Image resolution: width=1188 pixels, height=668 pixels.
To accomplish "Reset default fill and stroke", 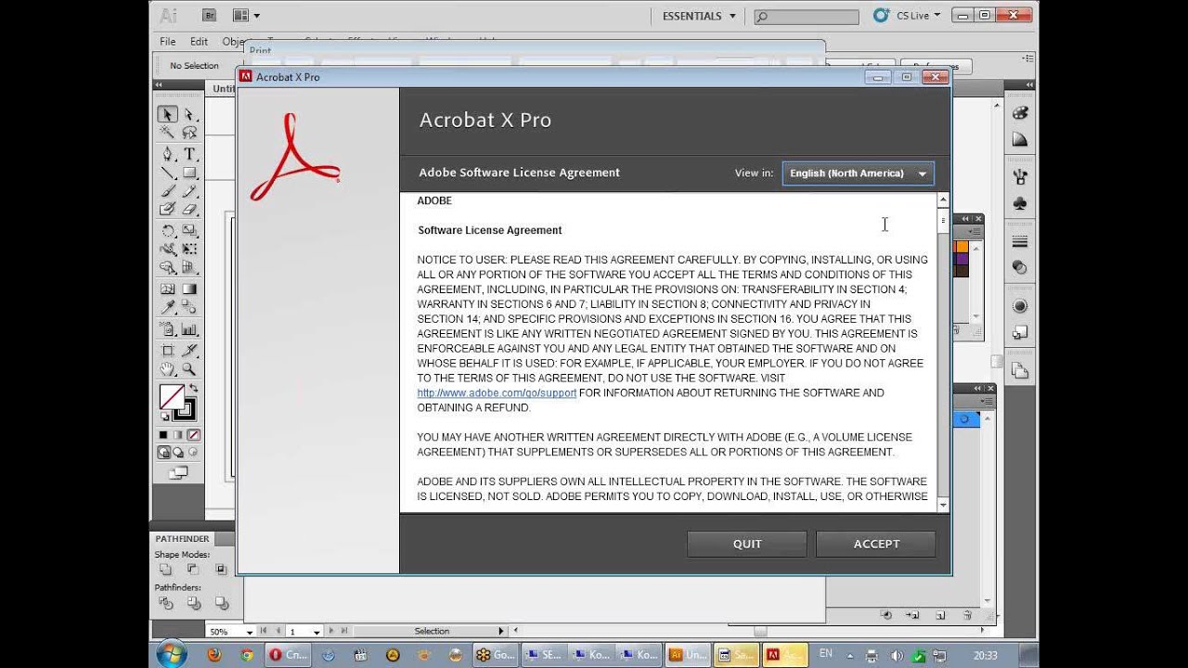I will tap(165, 416).
